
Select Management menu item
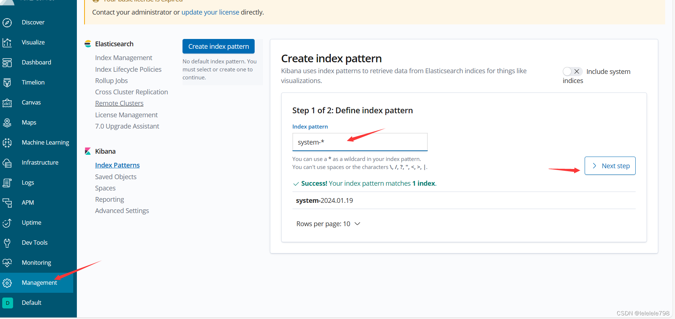click(39, 283)
